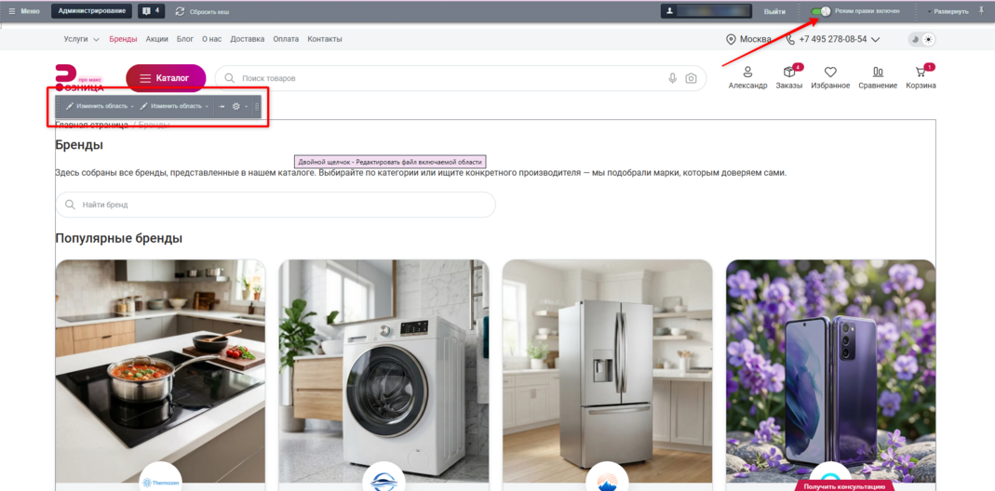Open the blurred user profile button
Image resolution: width=995 pixels, height=491 pixels.
pyautogui.click(x=706, y=11)
